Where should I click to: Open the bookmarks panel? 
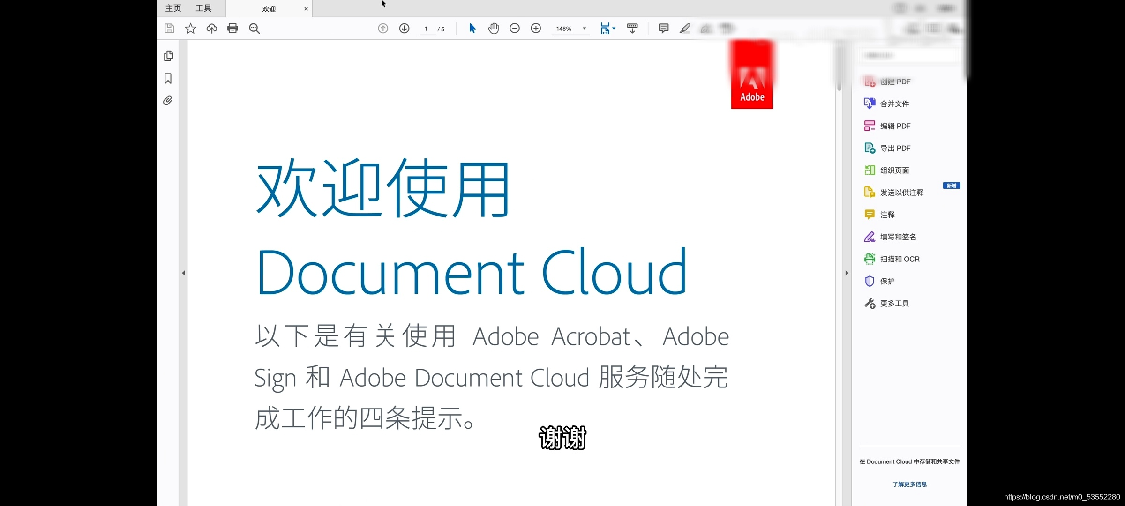pyautogui.click(x=168, y=78)
